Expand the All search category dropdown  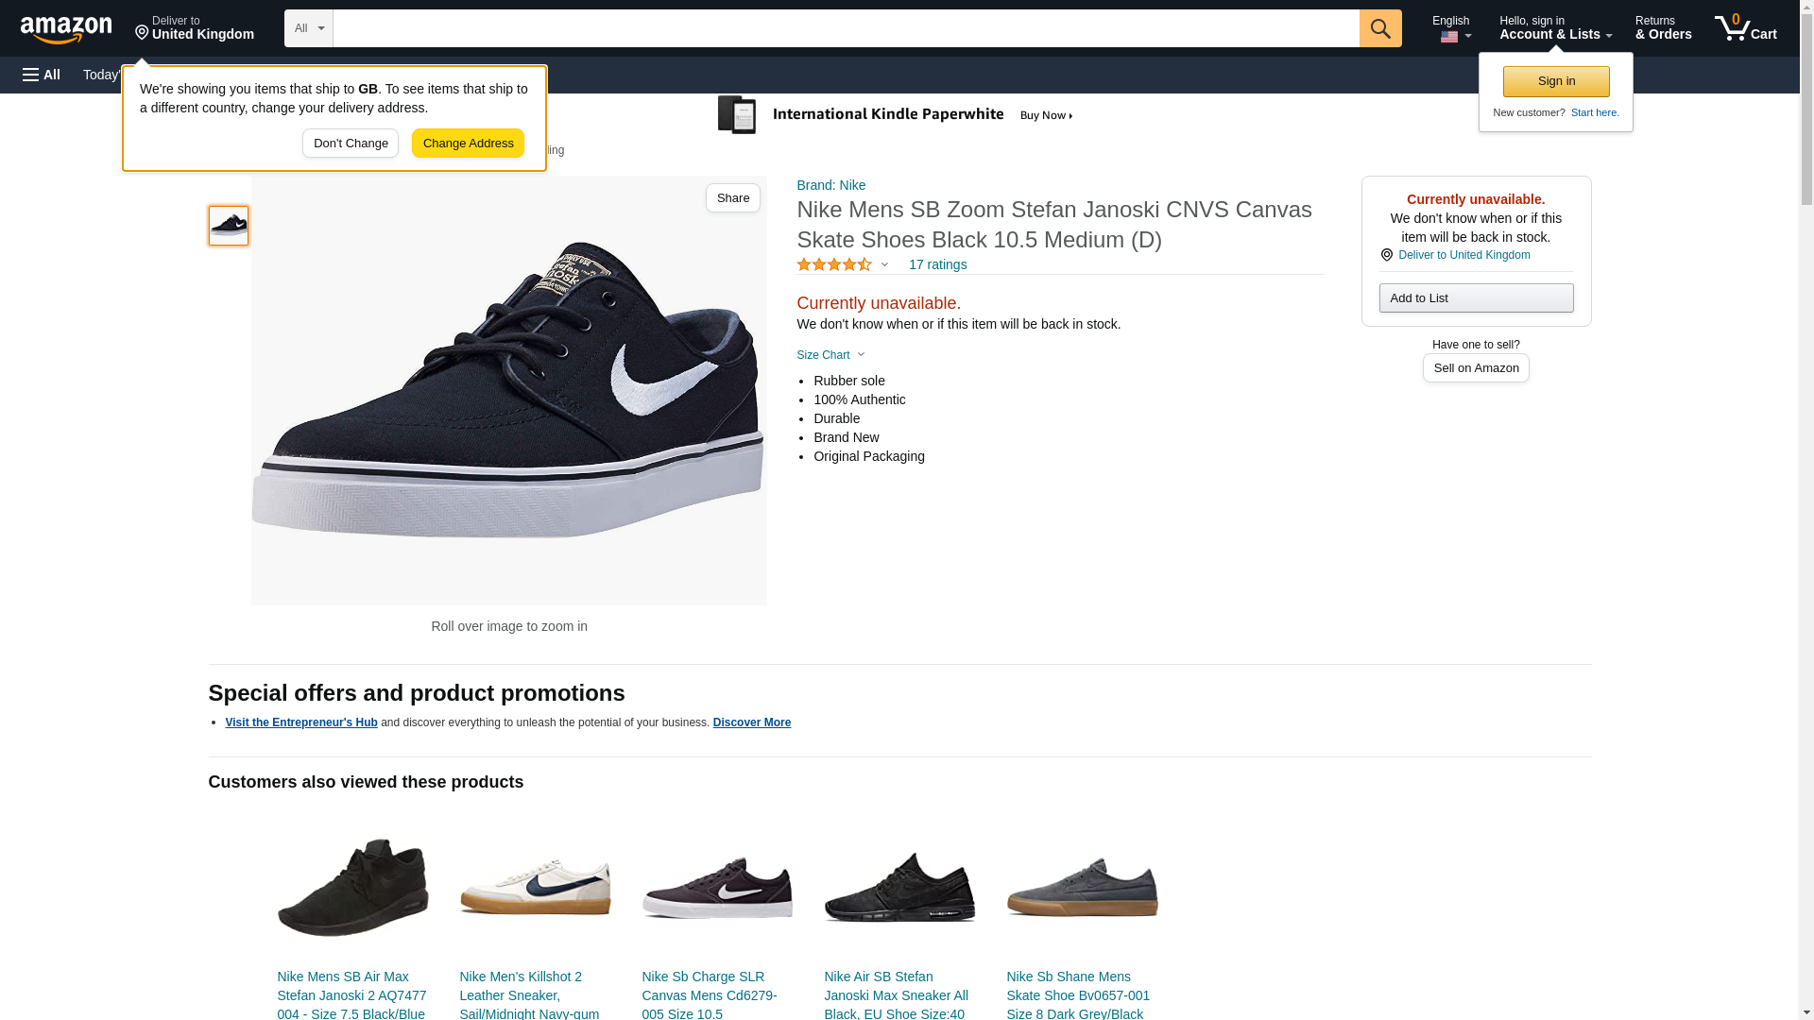pyautogui.click(x=308, y=28)
